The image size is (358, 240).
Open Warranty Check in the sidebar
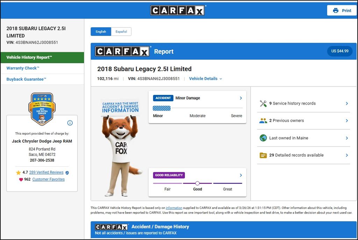[23, 68]
